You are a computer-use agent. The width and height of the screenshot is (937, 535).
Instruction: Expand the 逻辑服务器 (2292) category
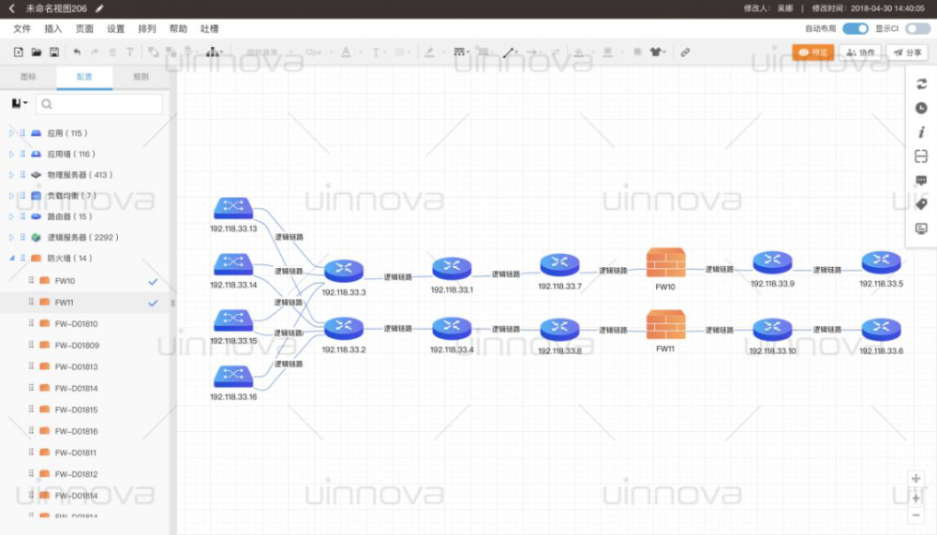click(x=12, y=237)
